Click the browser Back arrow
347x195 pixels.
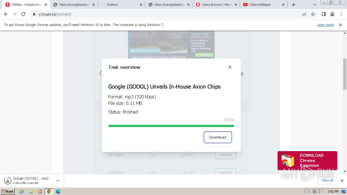click(6, 14)
